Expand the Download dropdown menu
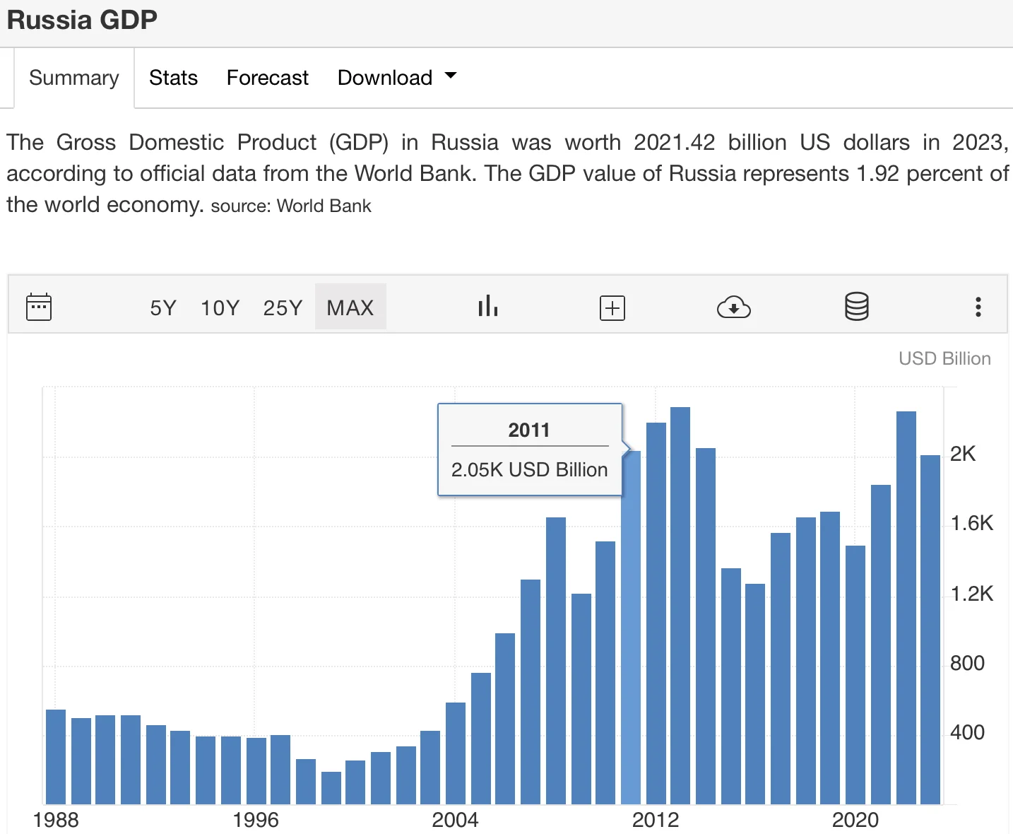Screen dimensions: 1013x834 coord(397,78)
